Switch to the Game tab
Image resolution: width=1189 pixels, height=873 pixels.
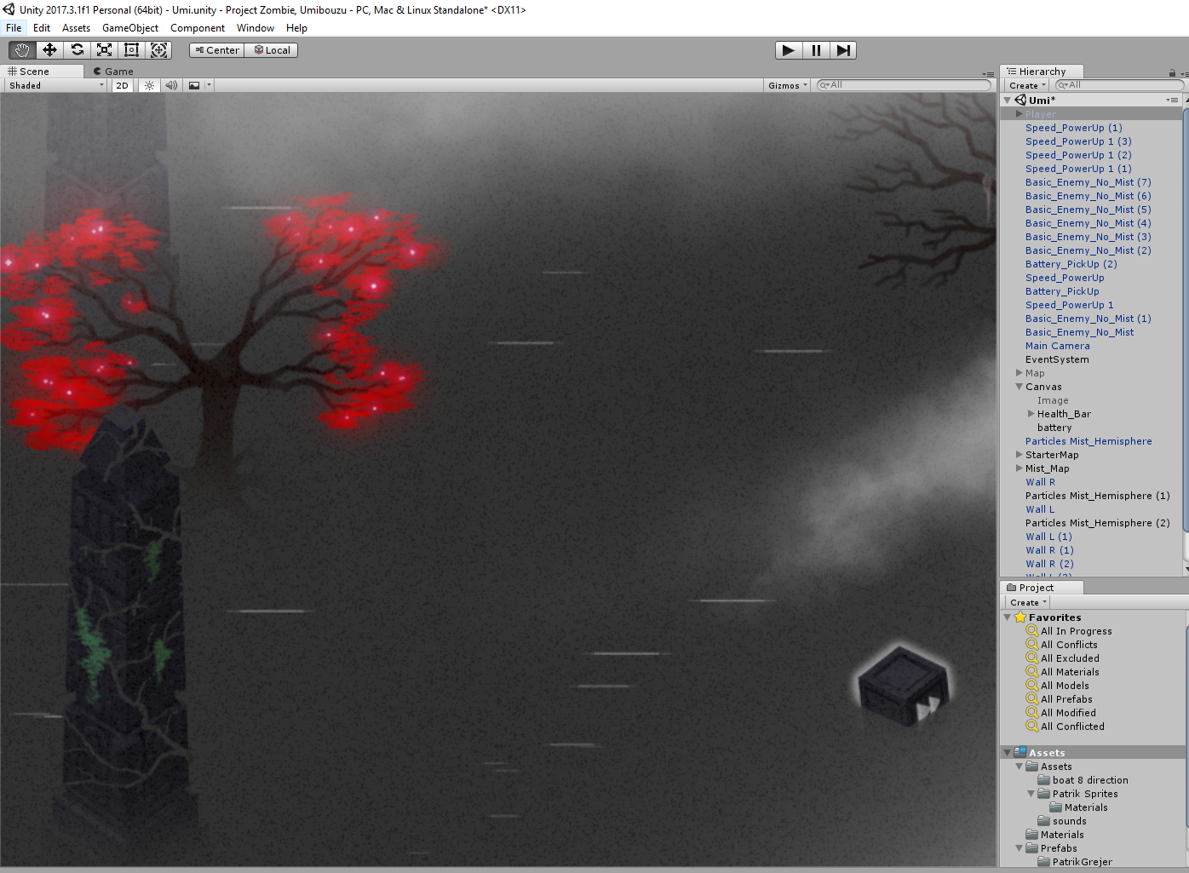(113, 72)
